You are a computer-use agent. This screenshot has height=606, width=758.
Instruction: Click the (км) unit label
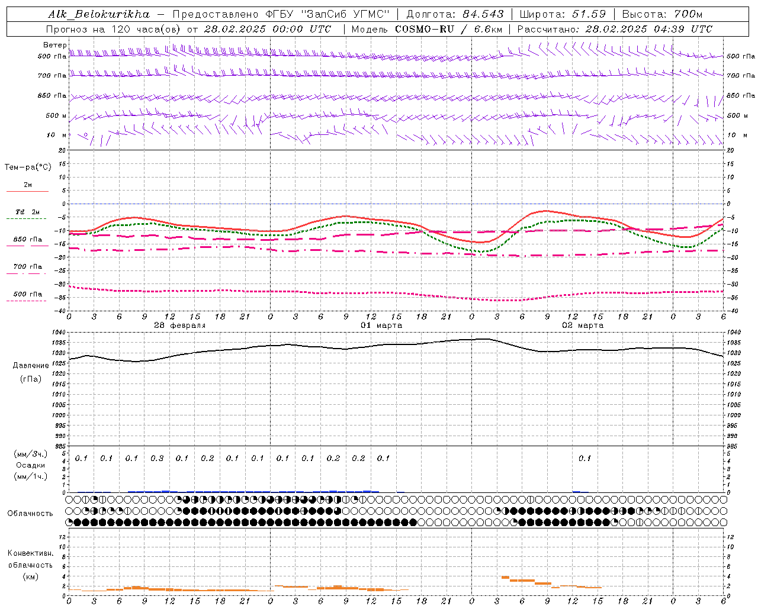(31, 576)
